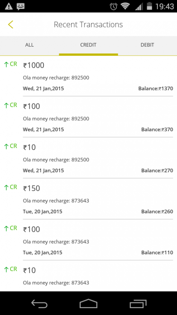Tap the Wi-Fi status bar icon
This screenshot has width=177, height=315.
click(125, 6)
